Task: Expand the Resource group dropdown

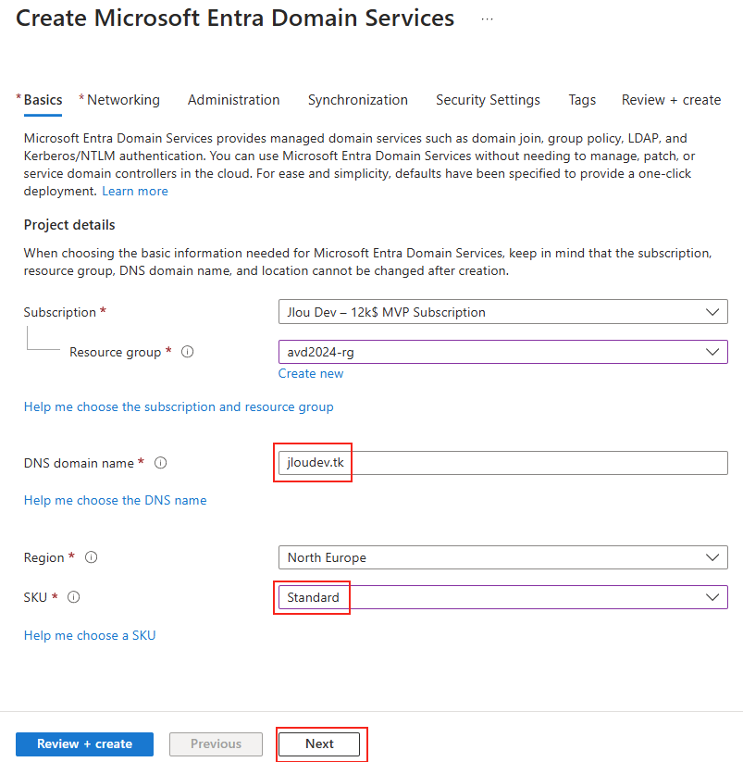Action: coord(503,352)
